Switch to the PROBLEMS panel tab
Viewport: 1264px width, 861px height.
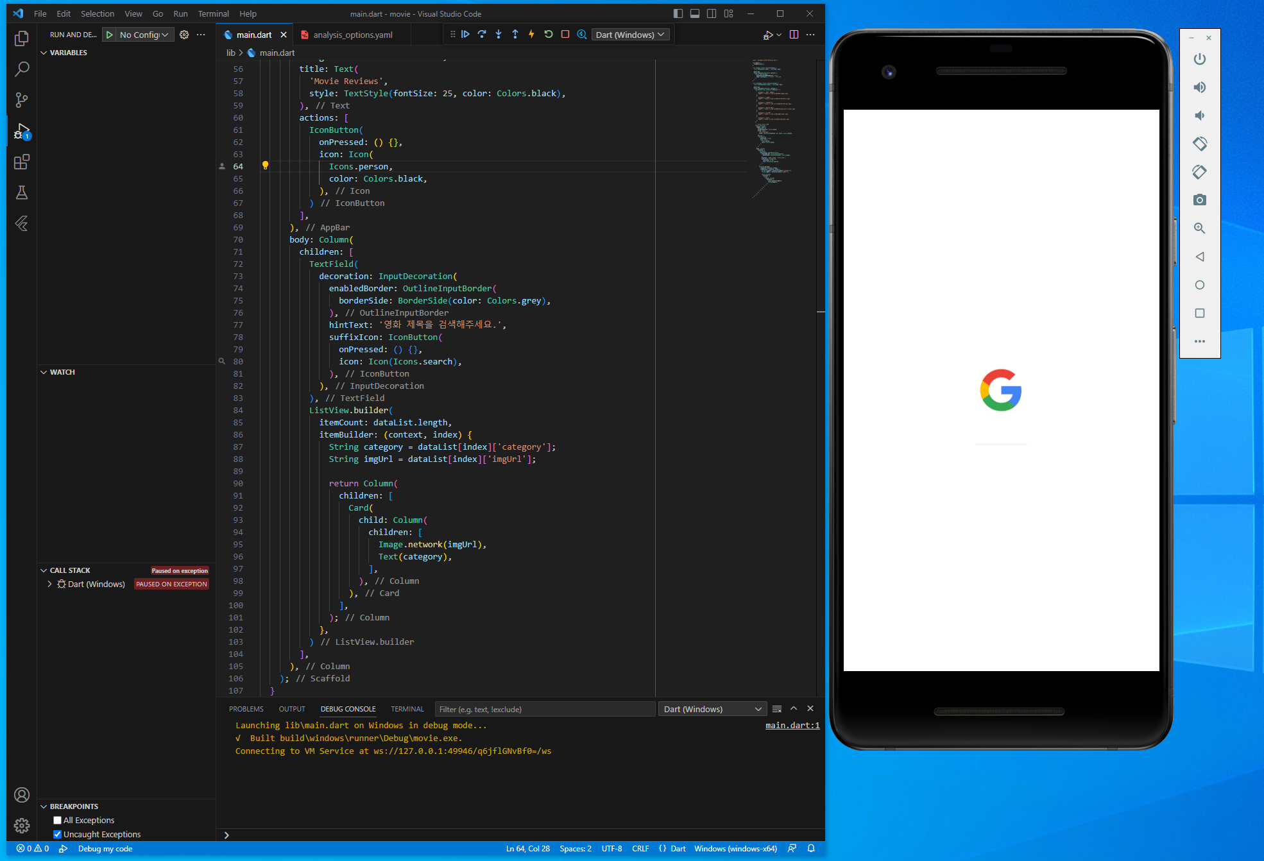(x=246, y=709)
